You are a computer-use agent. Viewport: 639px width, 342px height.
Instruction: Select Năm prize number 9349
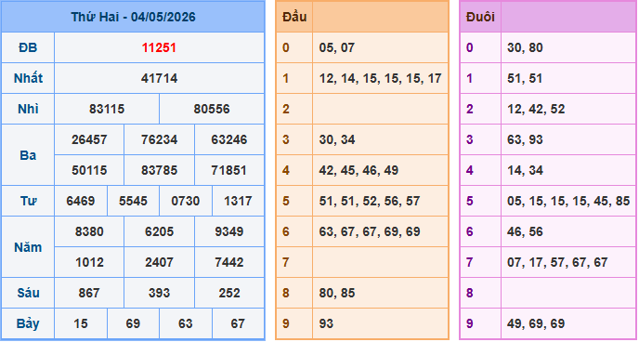pyautogui.click(x=229, y=231)
